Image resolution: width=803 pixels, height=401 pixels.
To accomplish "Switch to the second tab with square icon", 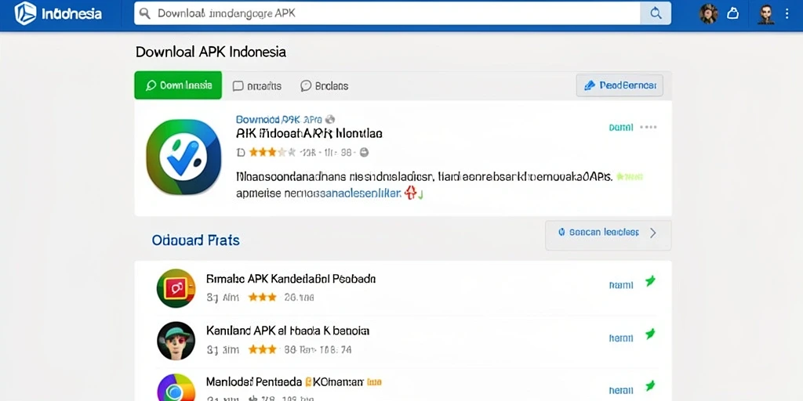I will coord(257,86).
